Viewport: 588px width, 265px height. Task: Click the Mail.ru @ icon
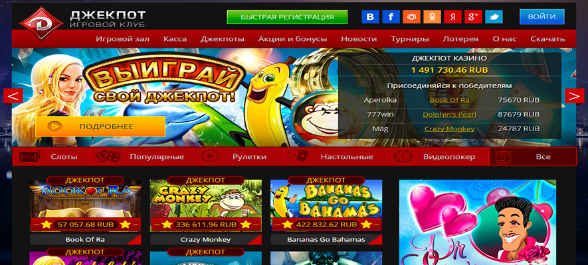(411, 17)
